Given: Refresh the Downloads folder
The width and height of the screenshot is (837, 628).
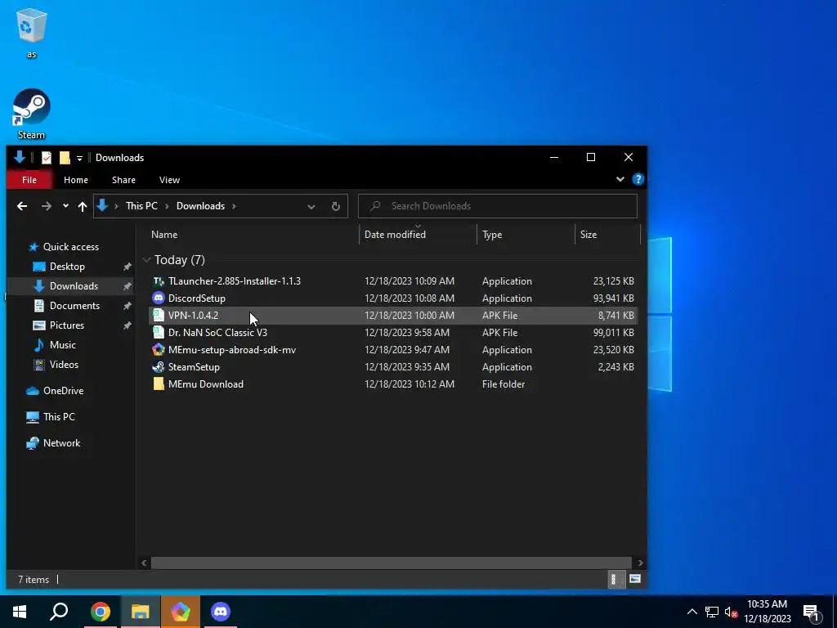Looking at the screenshot, I should (336, 206).
